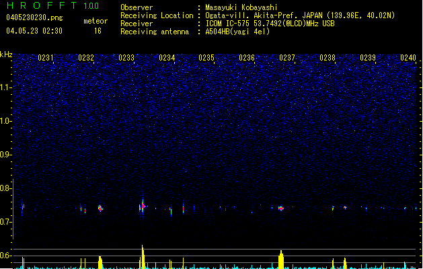
Task: Click the 0.6 kHz frequency axis label
Action: (6, 256)
